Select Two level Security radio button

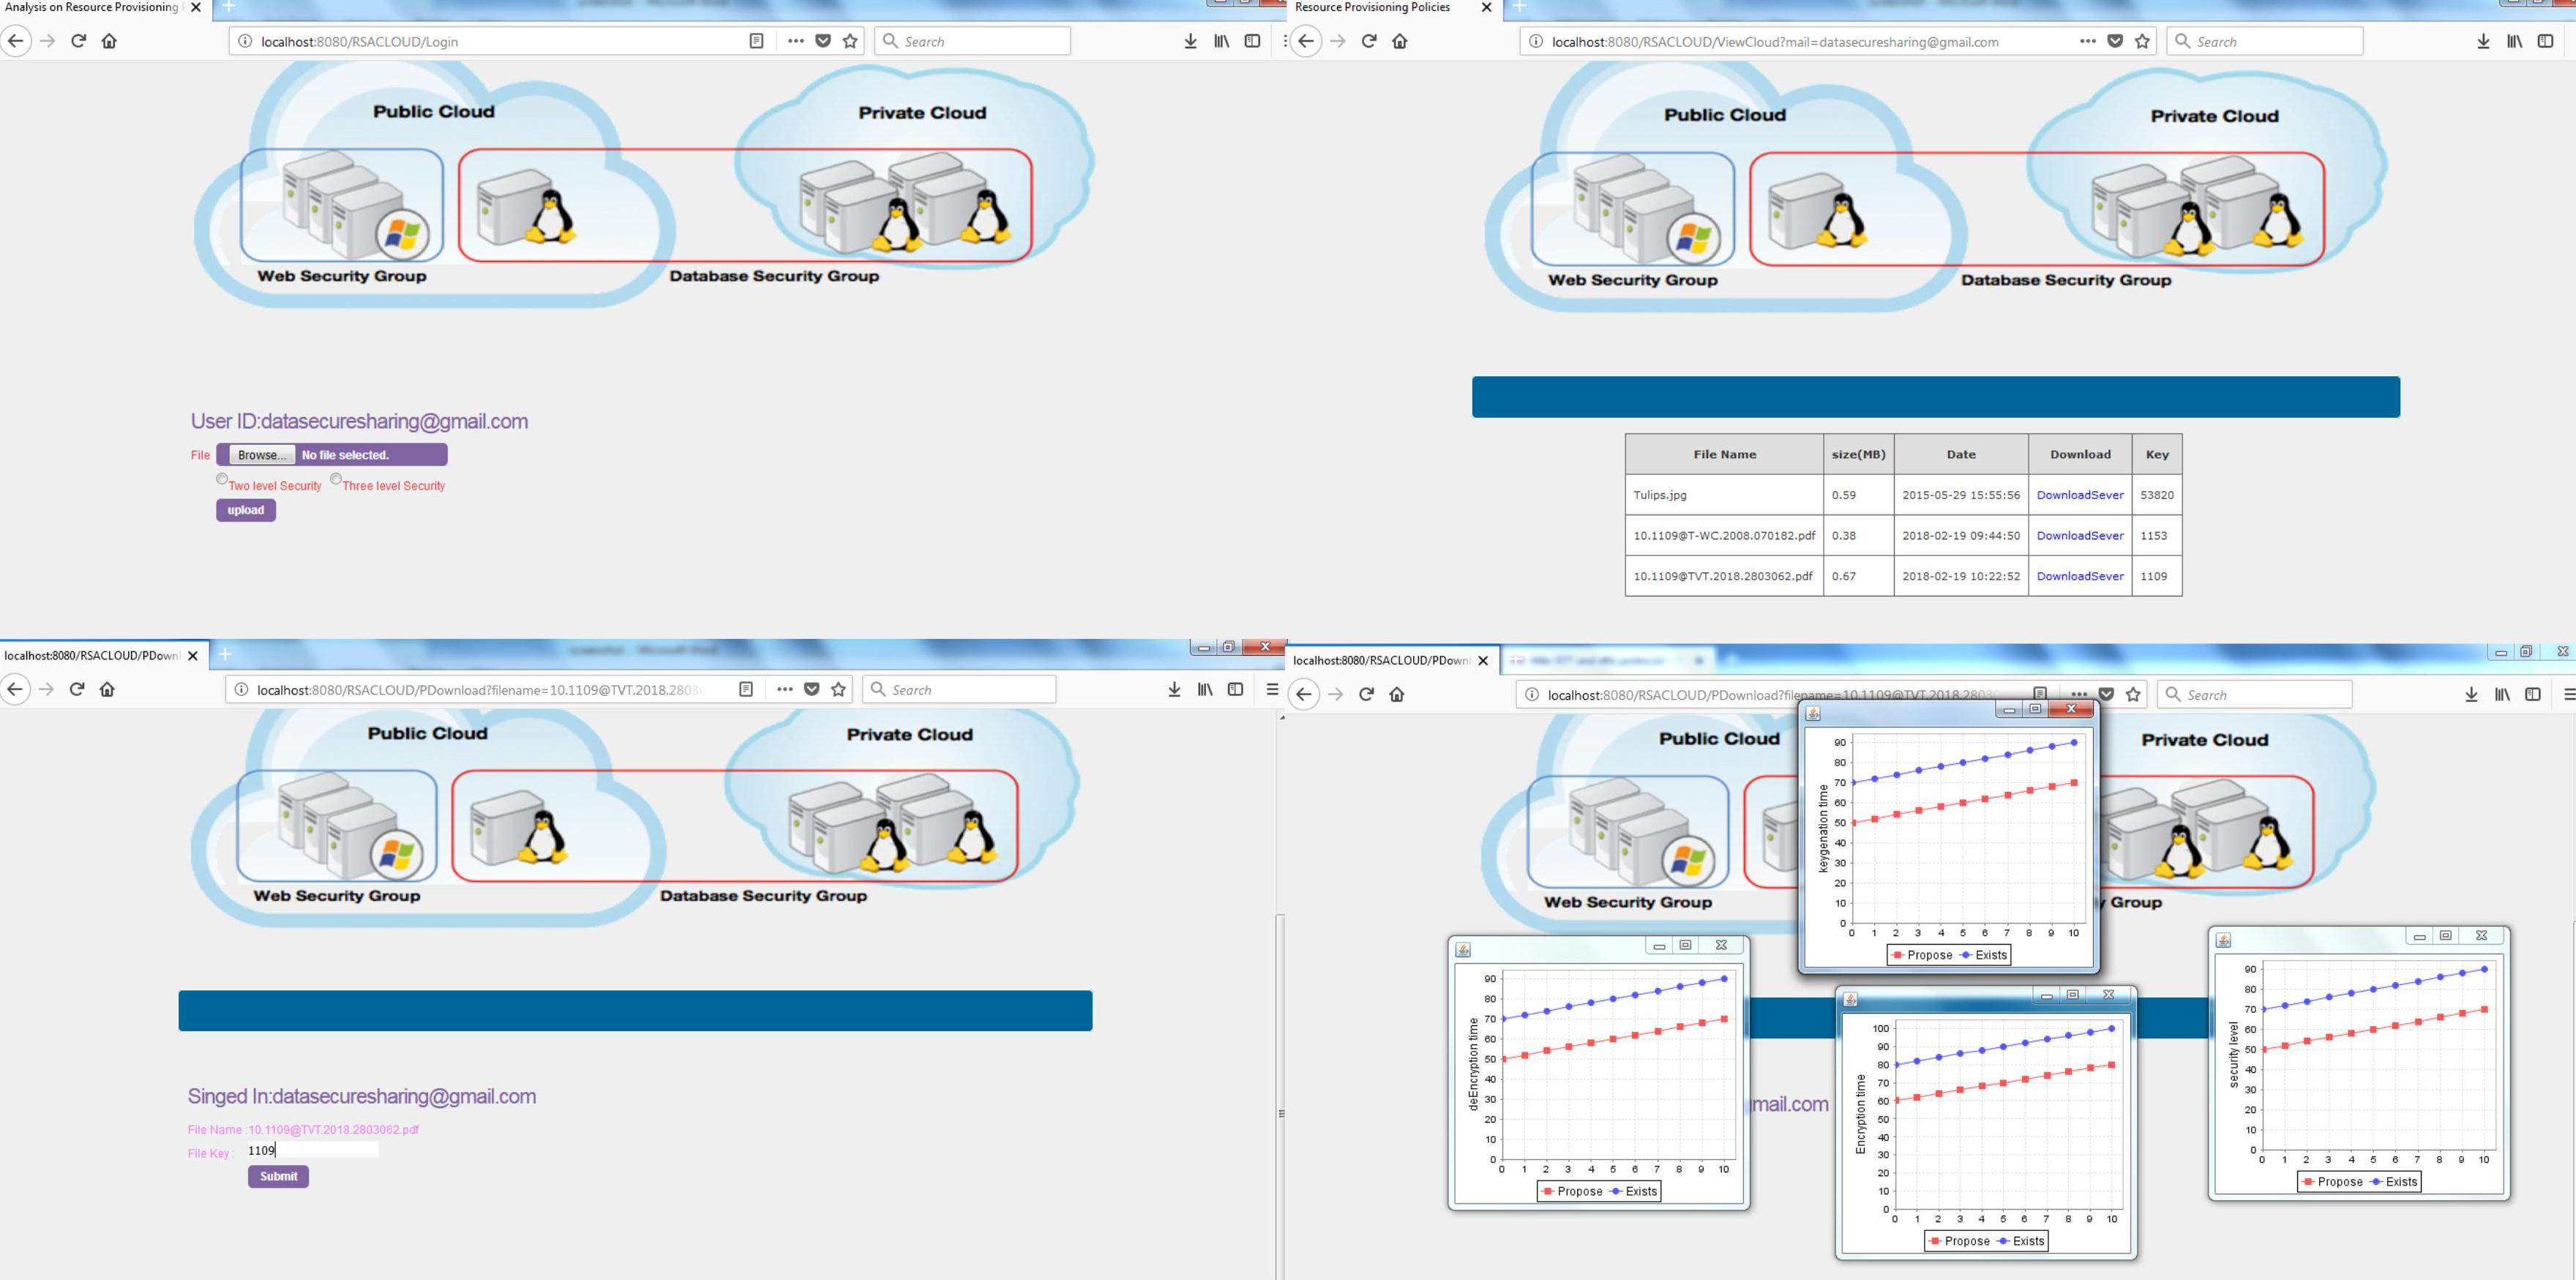click(x=222, y=479)
